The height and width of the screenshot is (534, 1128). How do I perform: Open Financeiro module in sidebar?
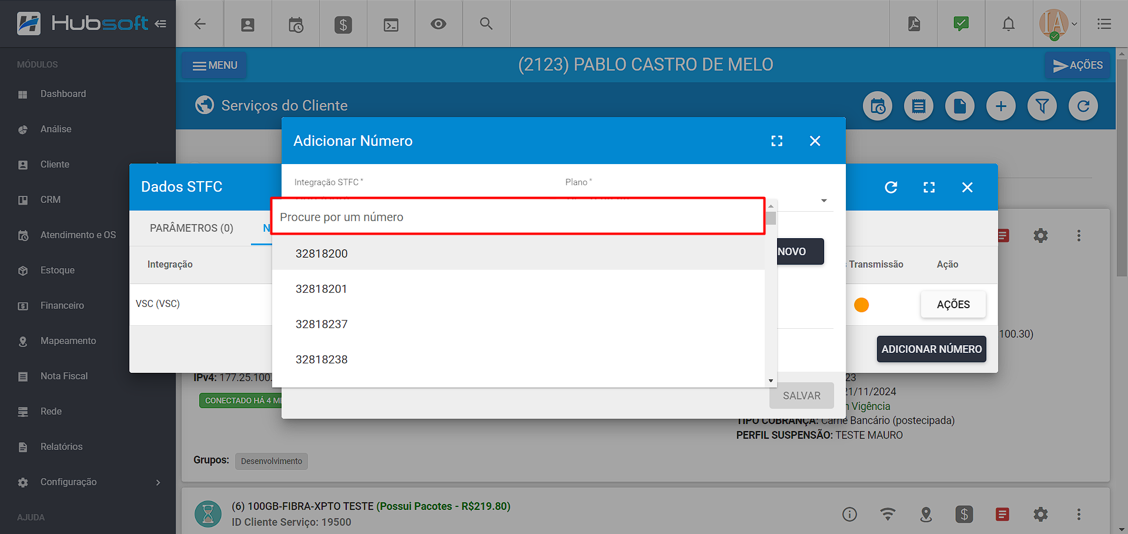(x=62, y=306)
